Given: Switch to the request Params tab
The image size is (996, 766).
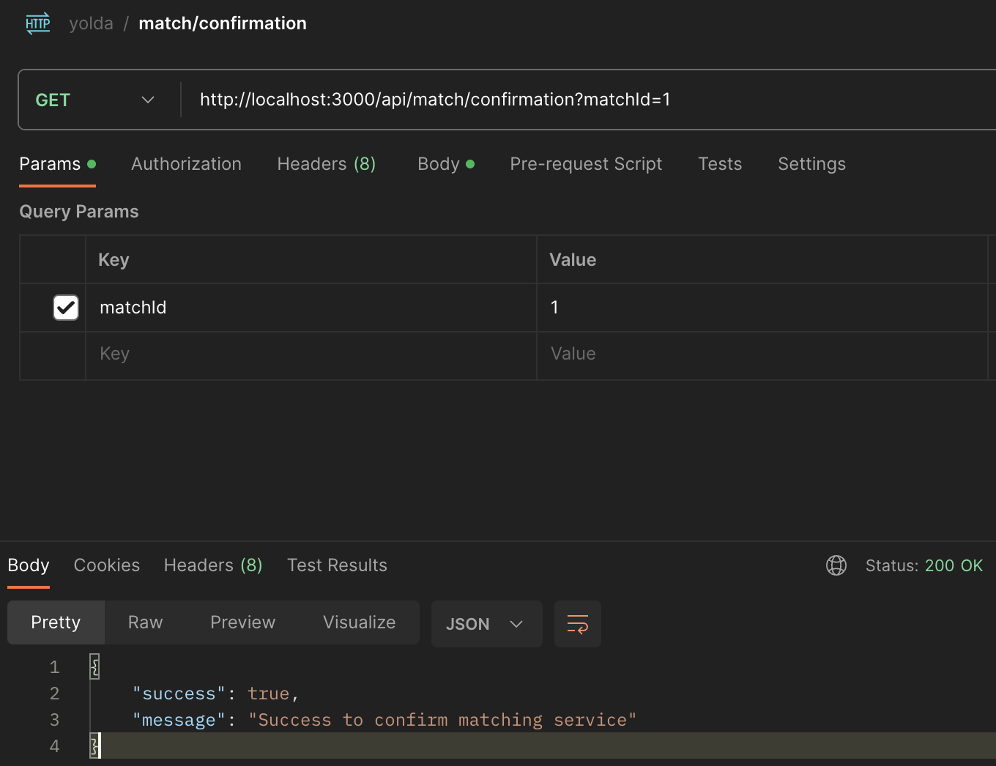Looking at the screenshot, I should click(x=57, y=164).
